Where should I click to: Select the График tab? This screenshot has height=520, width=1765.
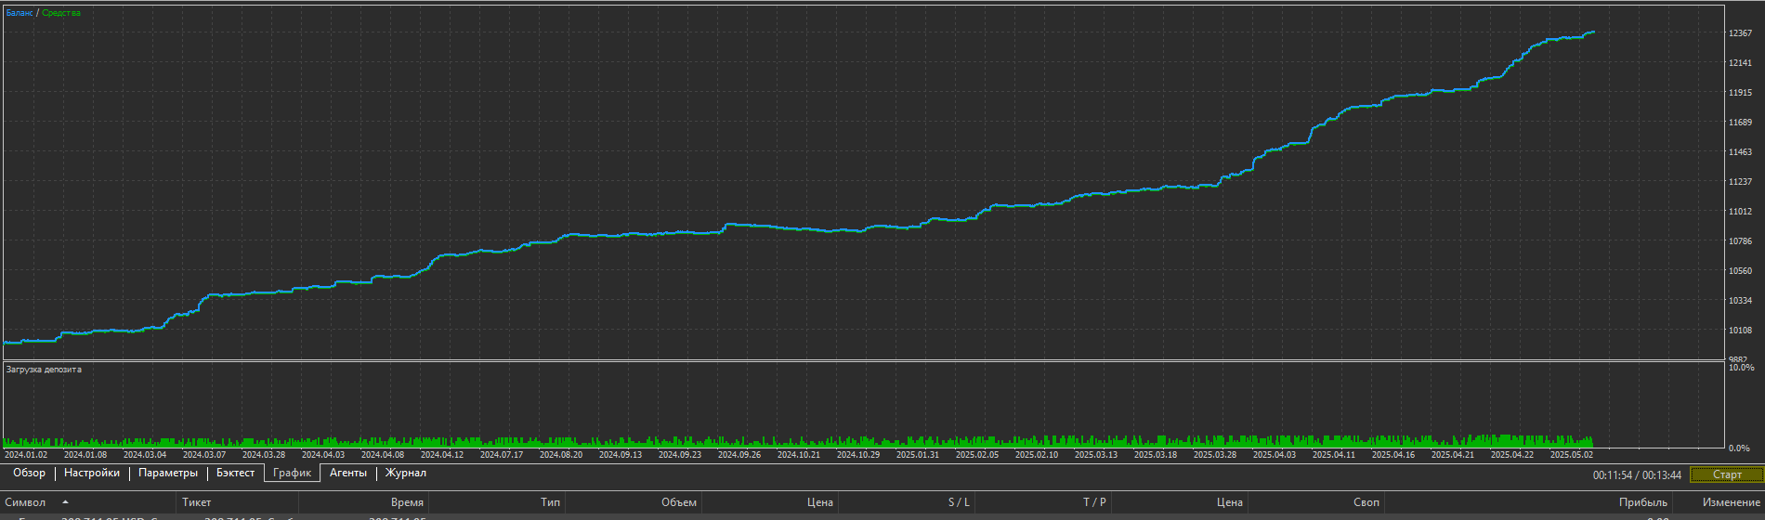click(x=293, y=474)
